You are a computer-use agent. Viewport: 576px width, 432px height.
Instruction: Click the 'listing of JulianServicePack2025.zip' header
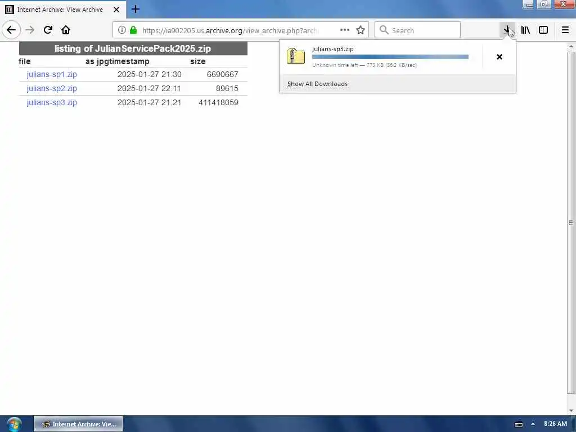(133, 48)
